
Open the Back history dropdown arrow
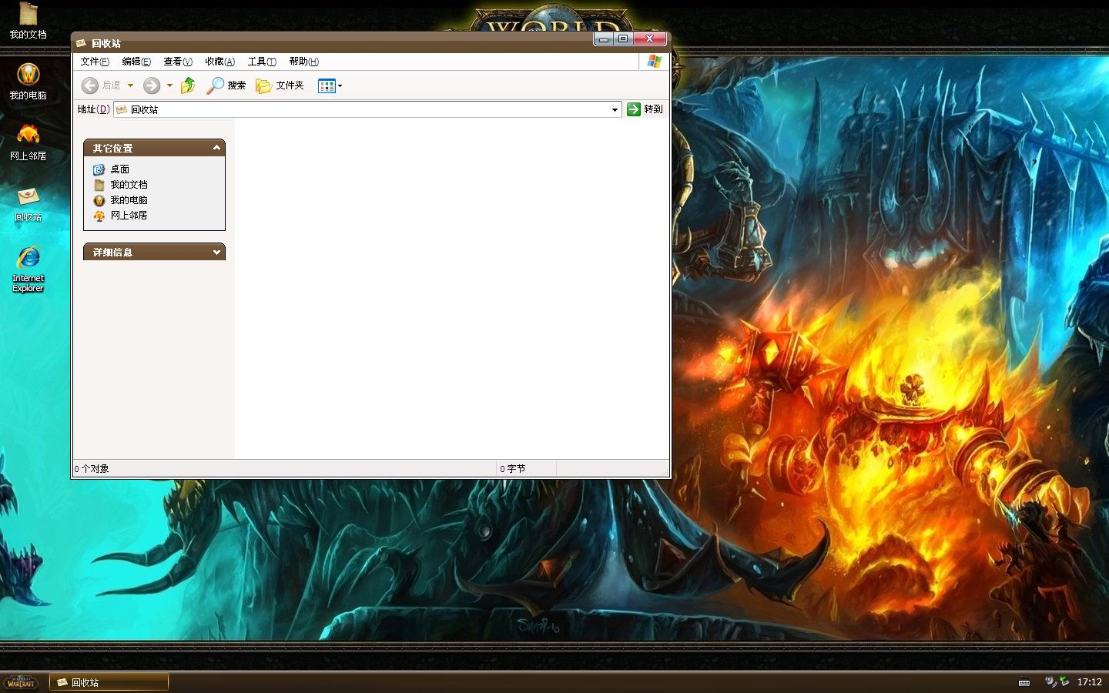pyautogui.click(x=130, y=85)
